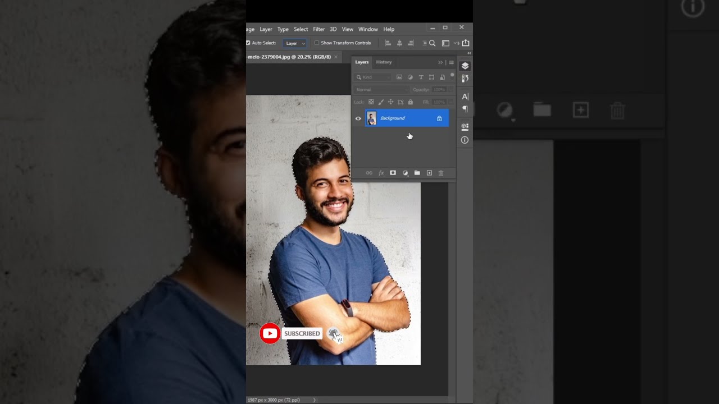Hide the Background layer with eye icon
Screen dimensions: 719x404
tap(358, 118)
